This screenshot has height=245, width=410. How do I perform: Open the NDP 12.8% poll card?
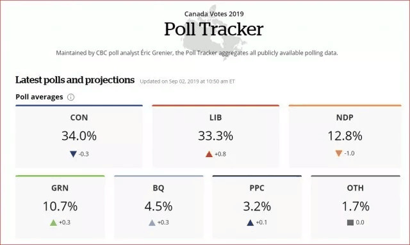pyautogui.click(x=345, y=137)
